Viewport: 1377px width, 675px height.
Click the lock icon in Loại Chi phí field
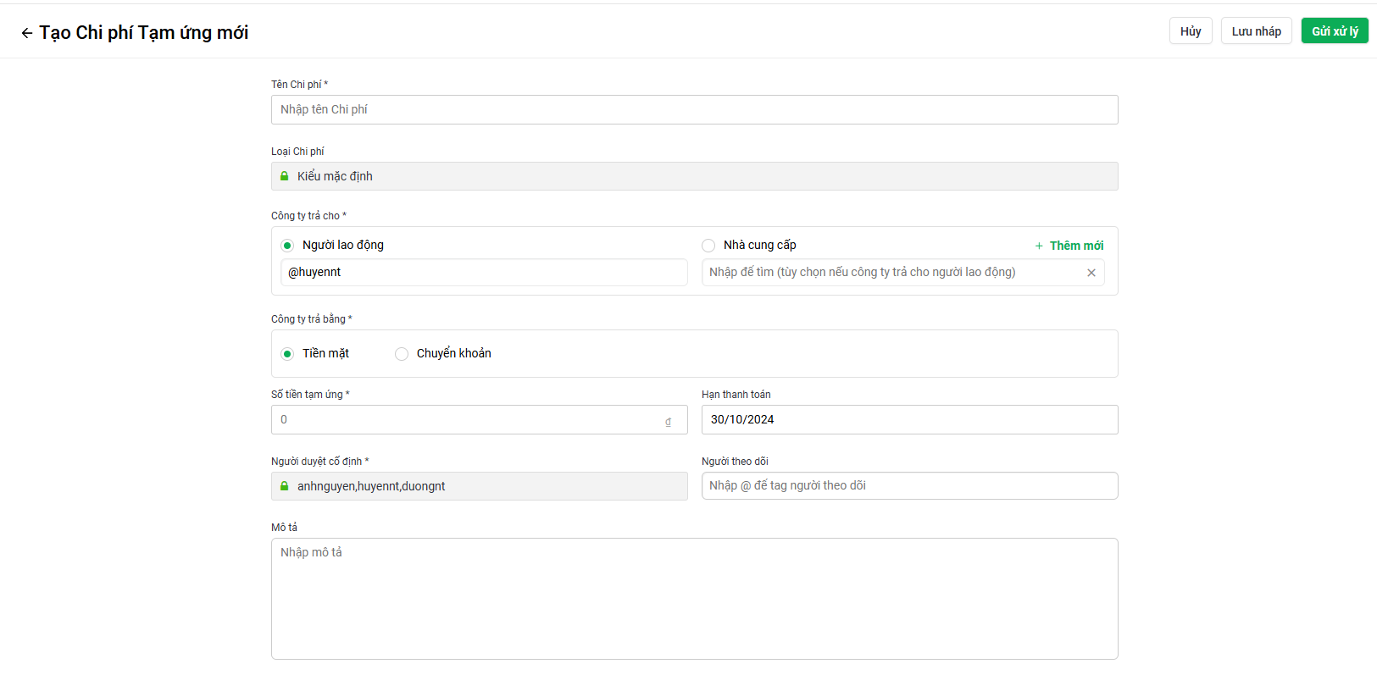[x=285, y=176]
